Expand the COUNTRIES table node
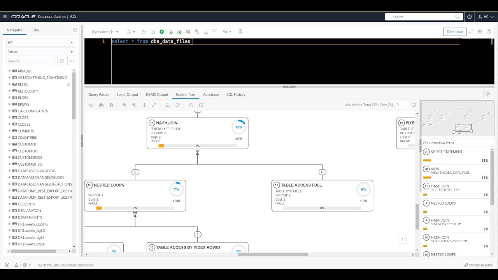Viewport: 498px width, 280px height. click(9, 138)
